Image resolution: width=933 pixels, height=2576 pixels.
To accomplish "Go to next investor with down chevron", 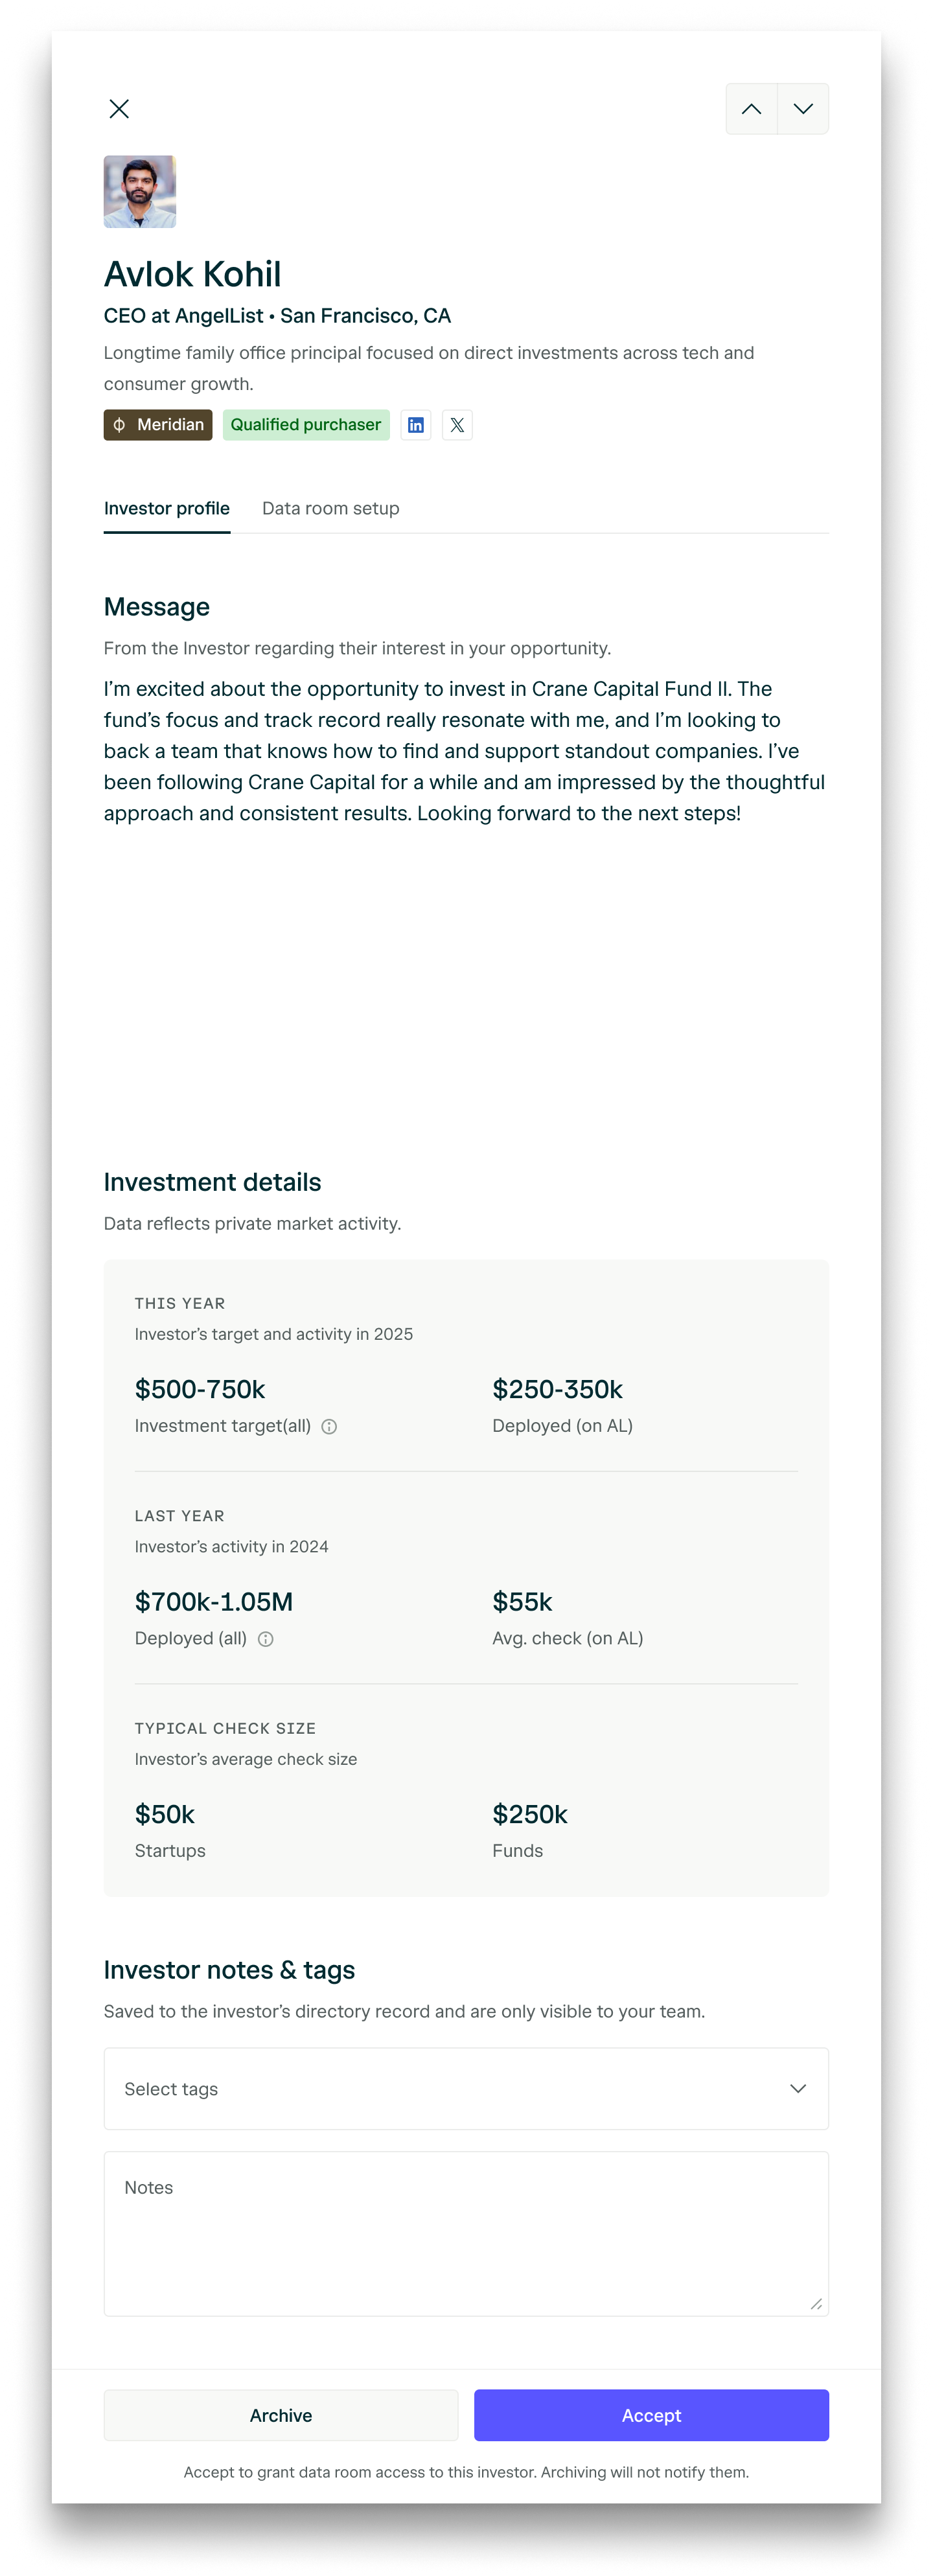I will [803, 109].
